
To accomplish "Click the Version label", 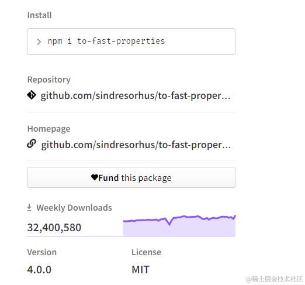I will point(42,252).
